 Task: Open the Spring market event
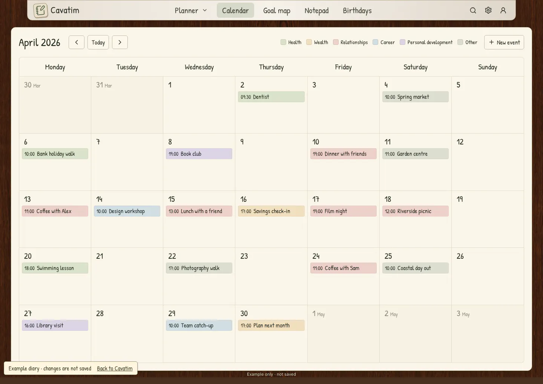click(416, 97)
